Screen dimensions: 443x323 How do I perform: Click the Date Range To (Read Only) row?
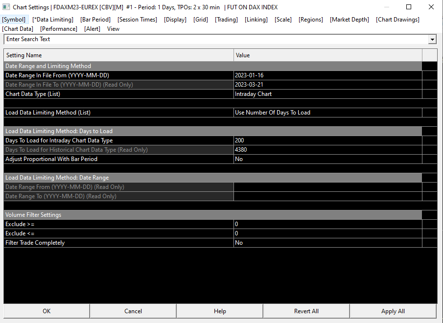(x=213, y=197)
